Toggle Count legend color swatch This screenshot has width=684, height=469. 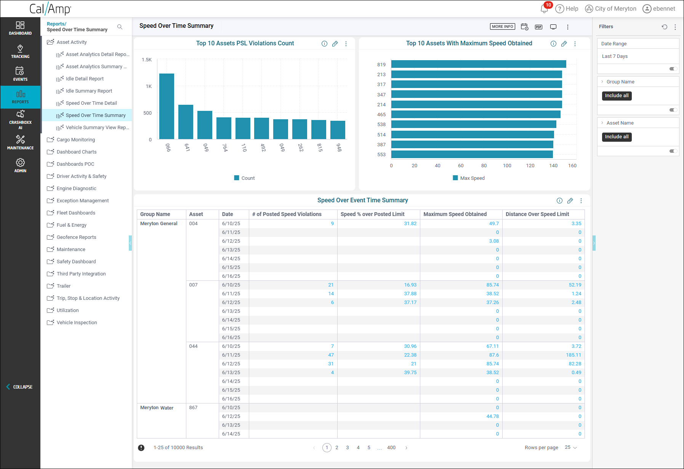(237, 178)
